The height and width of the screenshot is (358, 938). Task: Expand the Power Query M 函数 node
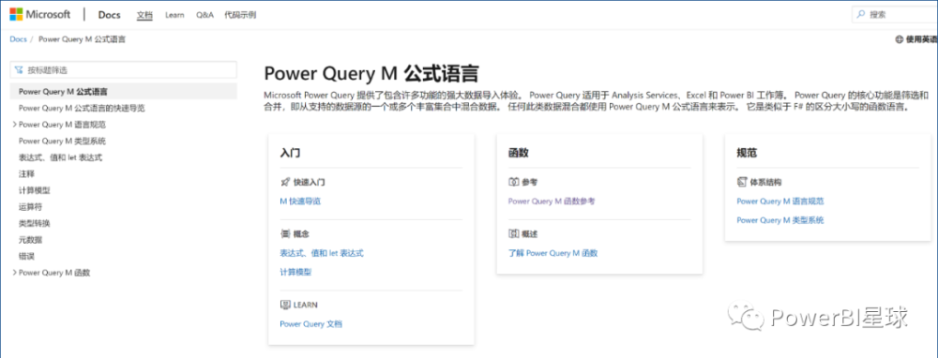[x=14, y=273]
